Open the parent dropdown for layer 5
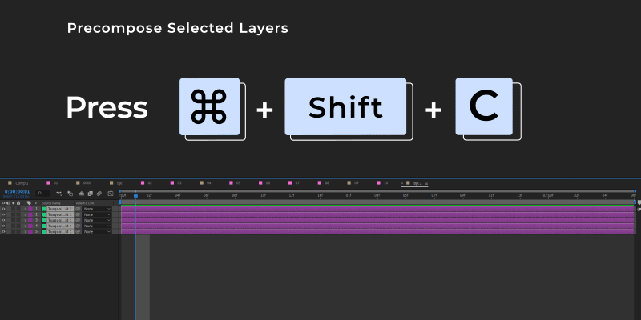Image resolution: width=641 pixels, height=320 pixels. 97,231
